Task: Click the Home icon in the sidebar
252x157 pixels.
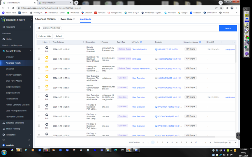Action: click(x=3, y=39)
